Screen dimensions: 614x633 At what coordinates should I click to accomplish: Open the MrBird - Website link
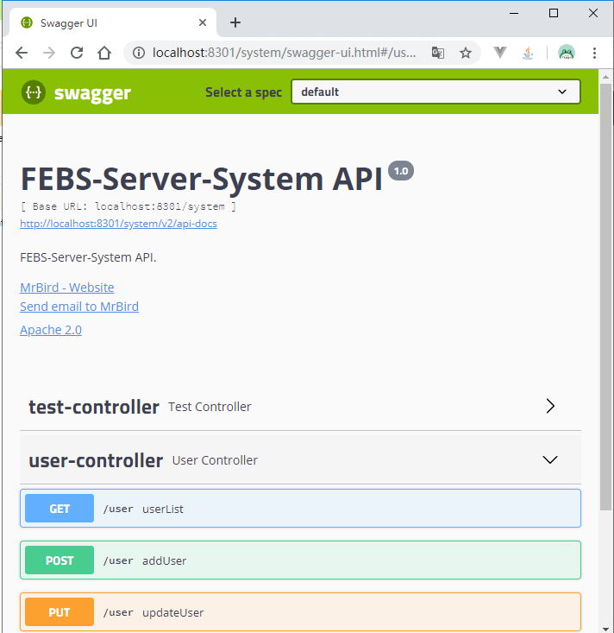click(x=67, y=288)
